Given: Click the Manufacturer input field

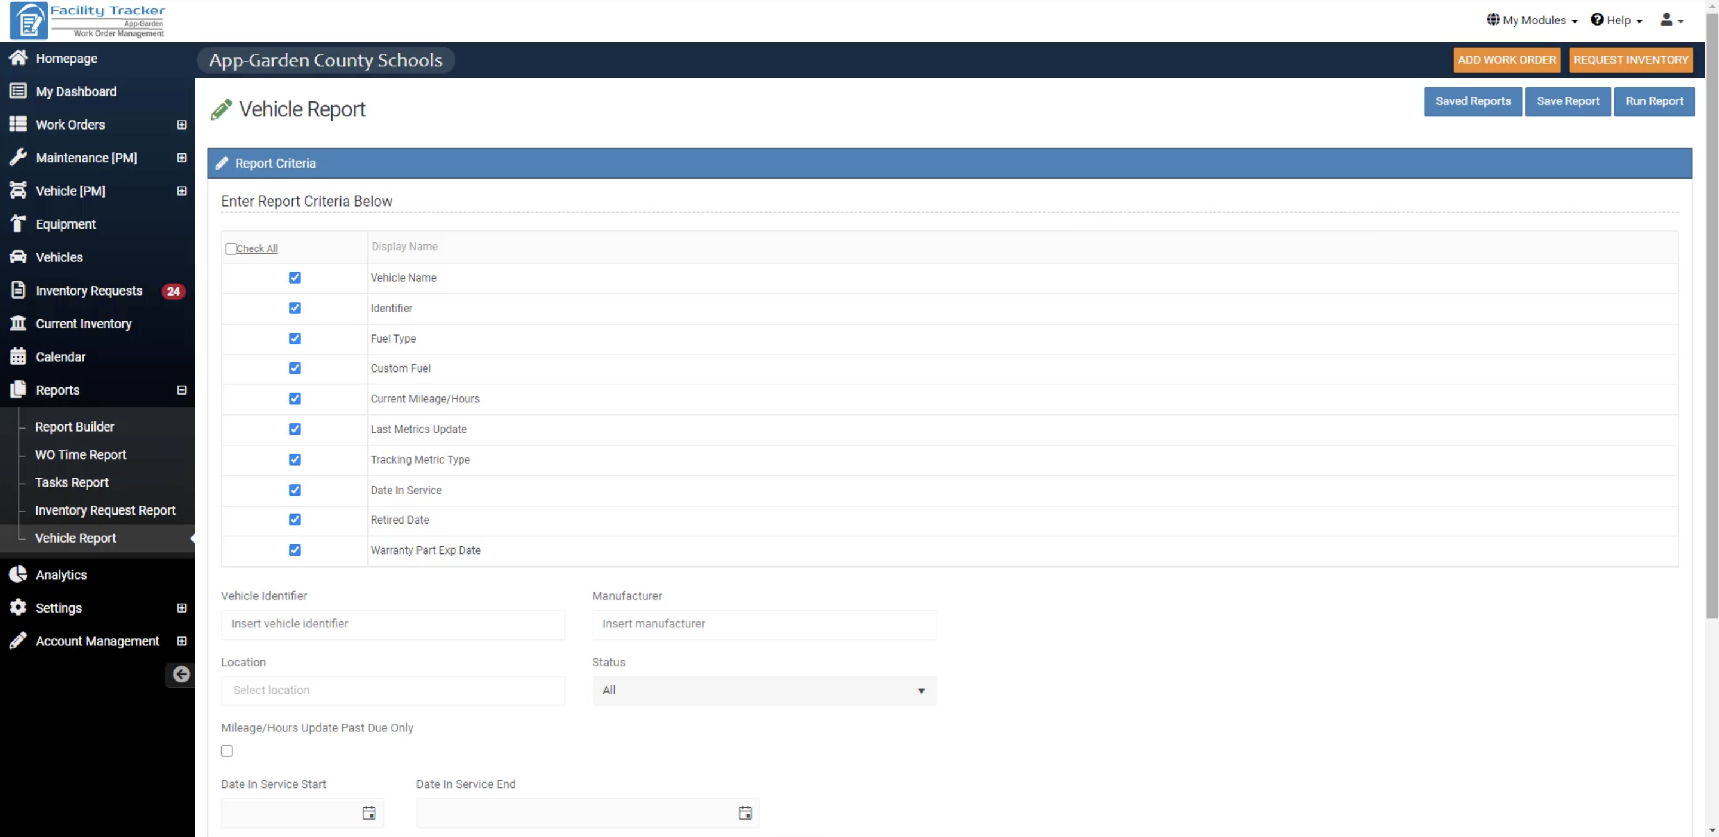Looking at the screenshot, I should 764,624.
